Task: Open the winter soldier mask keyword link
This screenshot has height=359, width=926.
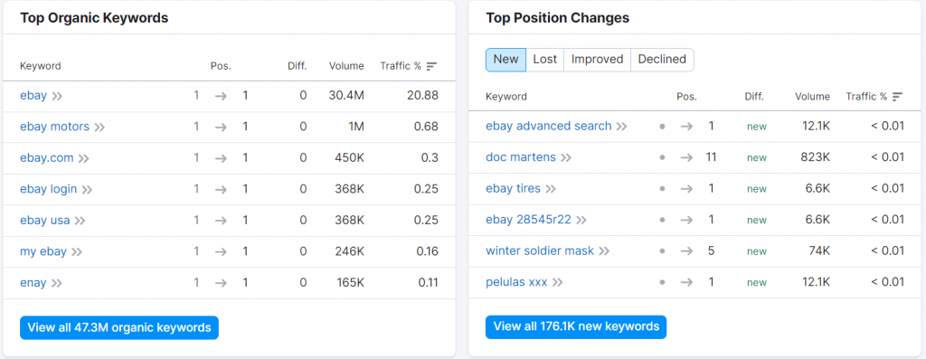Action: (x=540, y=251)
